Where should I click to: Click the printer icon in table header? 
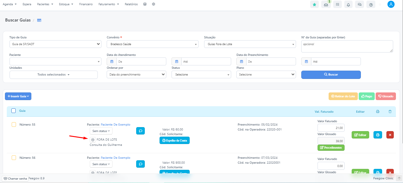377,111
